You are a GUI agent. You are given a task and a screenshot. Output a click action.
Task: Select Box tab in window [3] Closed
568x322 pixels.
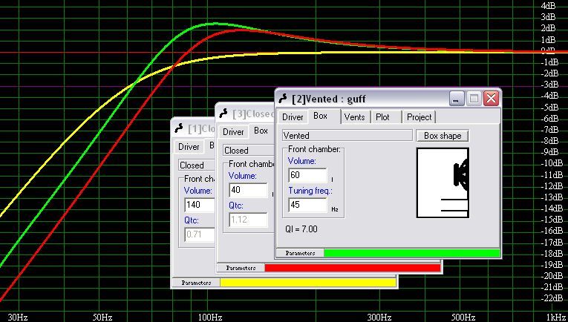[x=261, y=131]
